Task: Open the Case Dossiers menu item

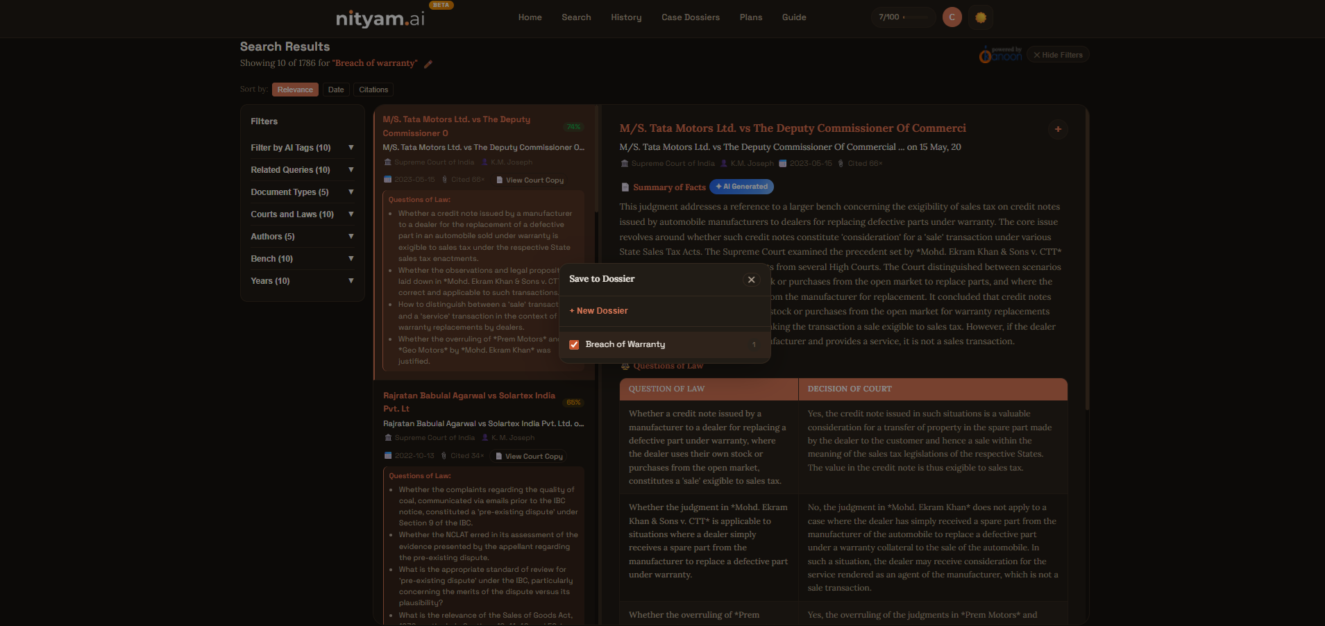Action: point(690,17)
